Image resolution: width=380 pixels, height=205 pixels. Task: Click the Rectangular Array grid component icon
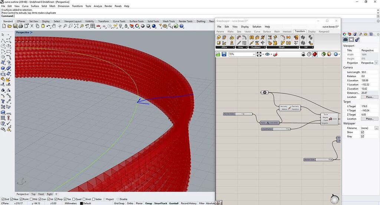click(x=244, y=43)
